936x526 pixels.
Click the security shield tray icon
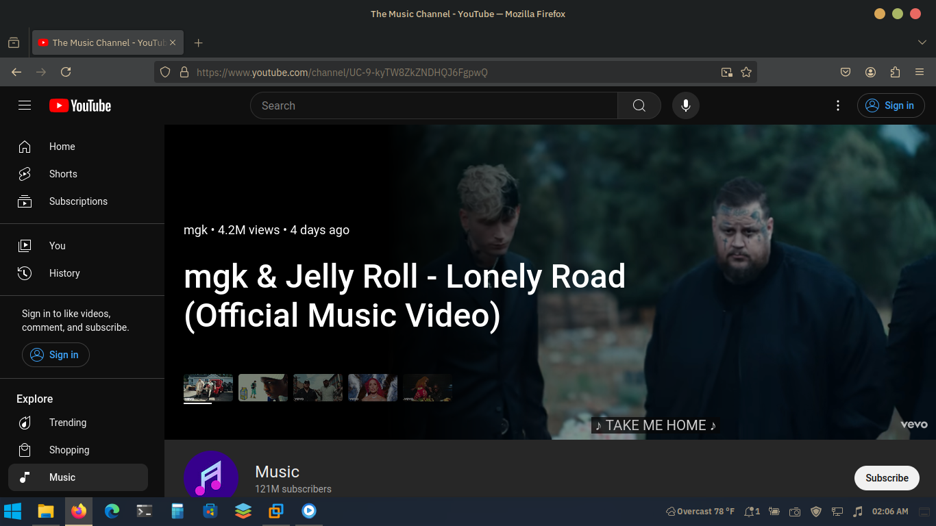pyautogui.click(x=816, y=512)
